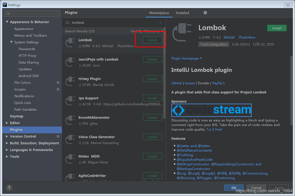
Task: Open the @EqualsAndHashCode feature link
Action: [x=195, y=159]
